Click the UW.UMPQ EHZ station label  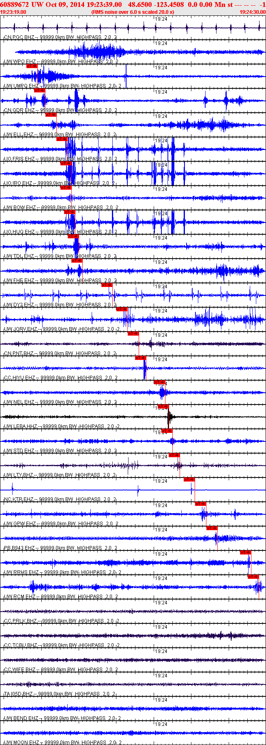pos(21,86)
